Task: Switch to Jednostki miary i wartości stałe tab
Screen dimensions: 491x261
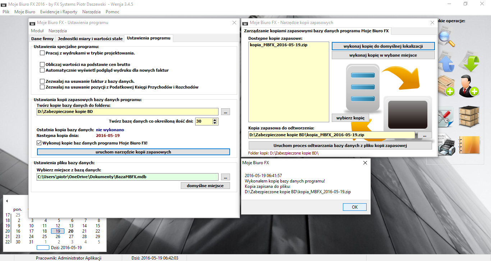Action: click(x=90, y=38)
